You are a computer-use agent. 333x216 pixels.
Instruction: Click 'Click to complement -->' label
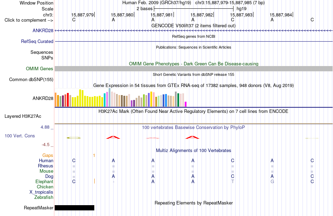pos(29,20)
